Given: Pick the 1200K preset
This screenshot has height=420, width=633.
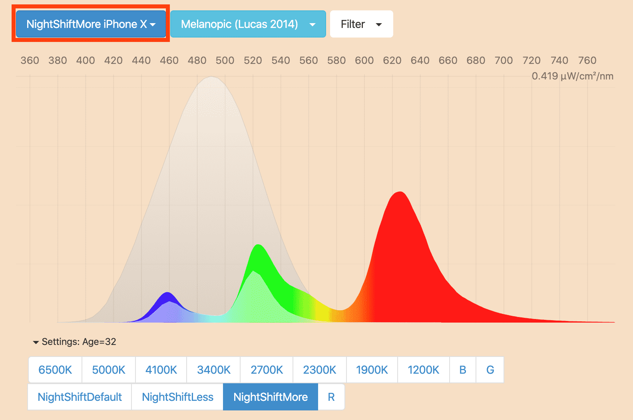Looking at the screenshot, I should coord(424,370).
